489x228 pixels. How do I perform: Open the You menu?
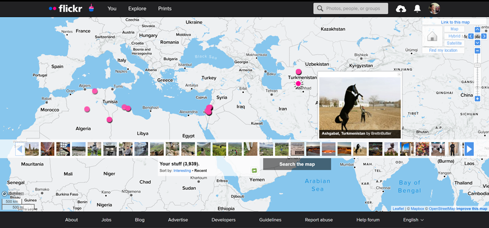tap(112, 9)
